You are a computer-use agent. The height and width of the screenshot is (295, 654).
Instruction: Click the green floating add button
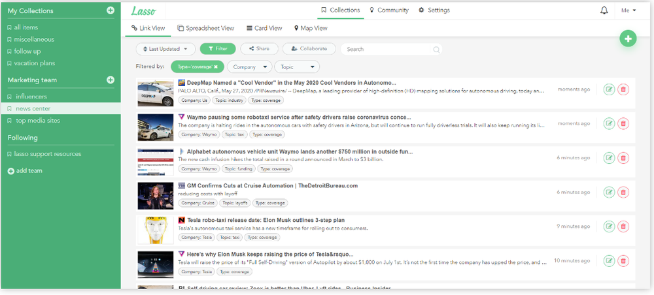pos(628,39)
